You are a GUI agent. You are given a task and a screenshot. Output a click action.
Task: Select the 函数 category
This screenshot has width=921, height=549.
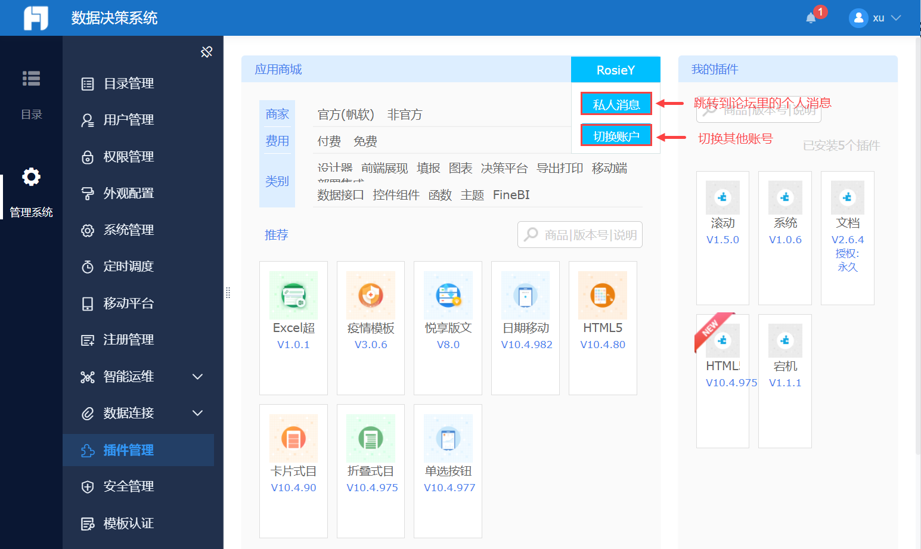click(441, 195)
